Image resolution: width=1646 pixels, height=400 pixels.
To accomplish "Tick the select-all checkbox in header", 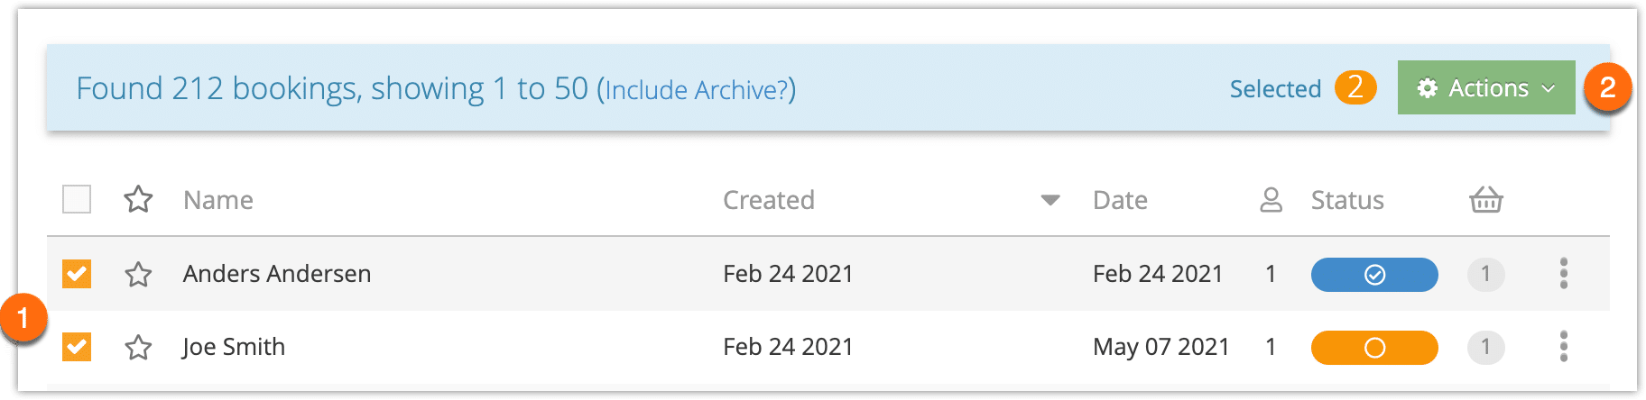I will (77, 199).
